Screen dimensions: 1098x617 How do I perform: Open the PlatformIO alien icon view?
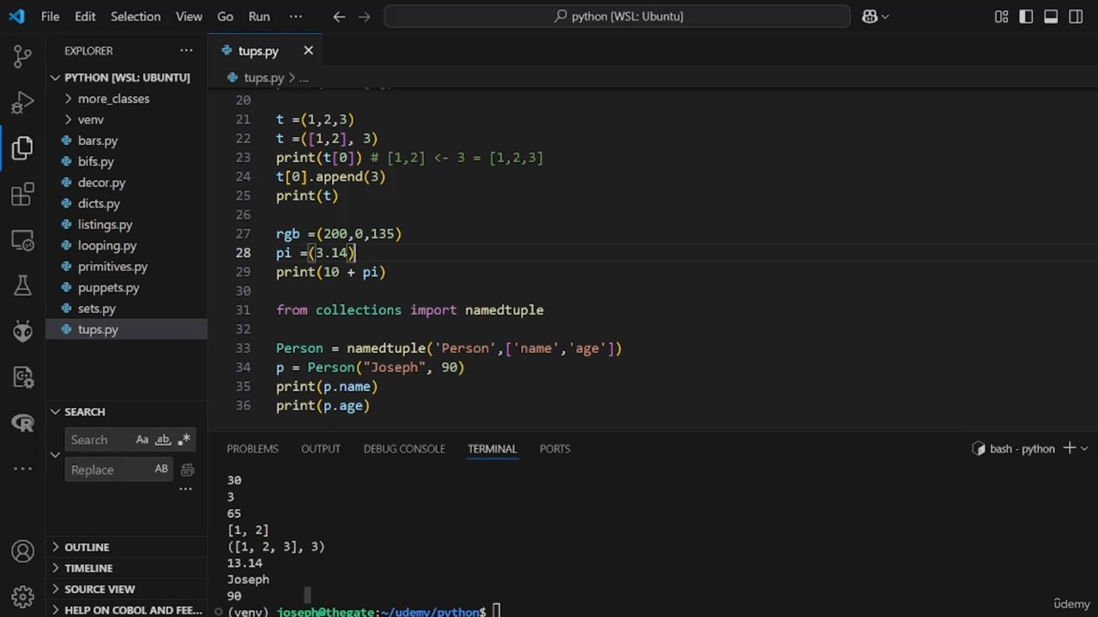pyautogui.click(x=23, y=332)
